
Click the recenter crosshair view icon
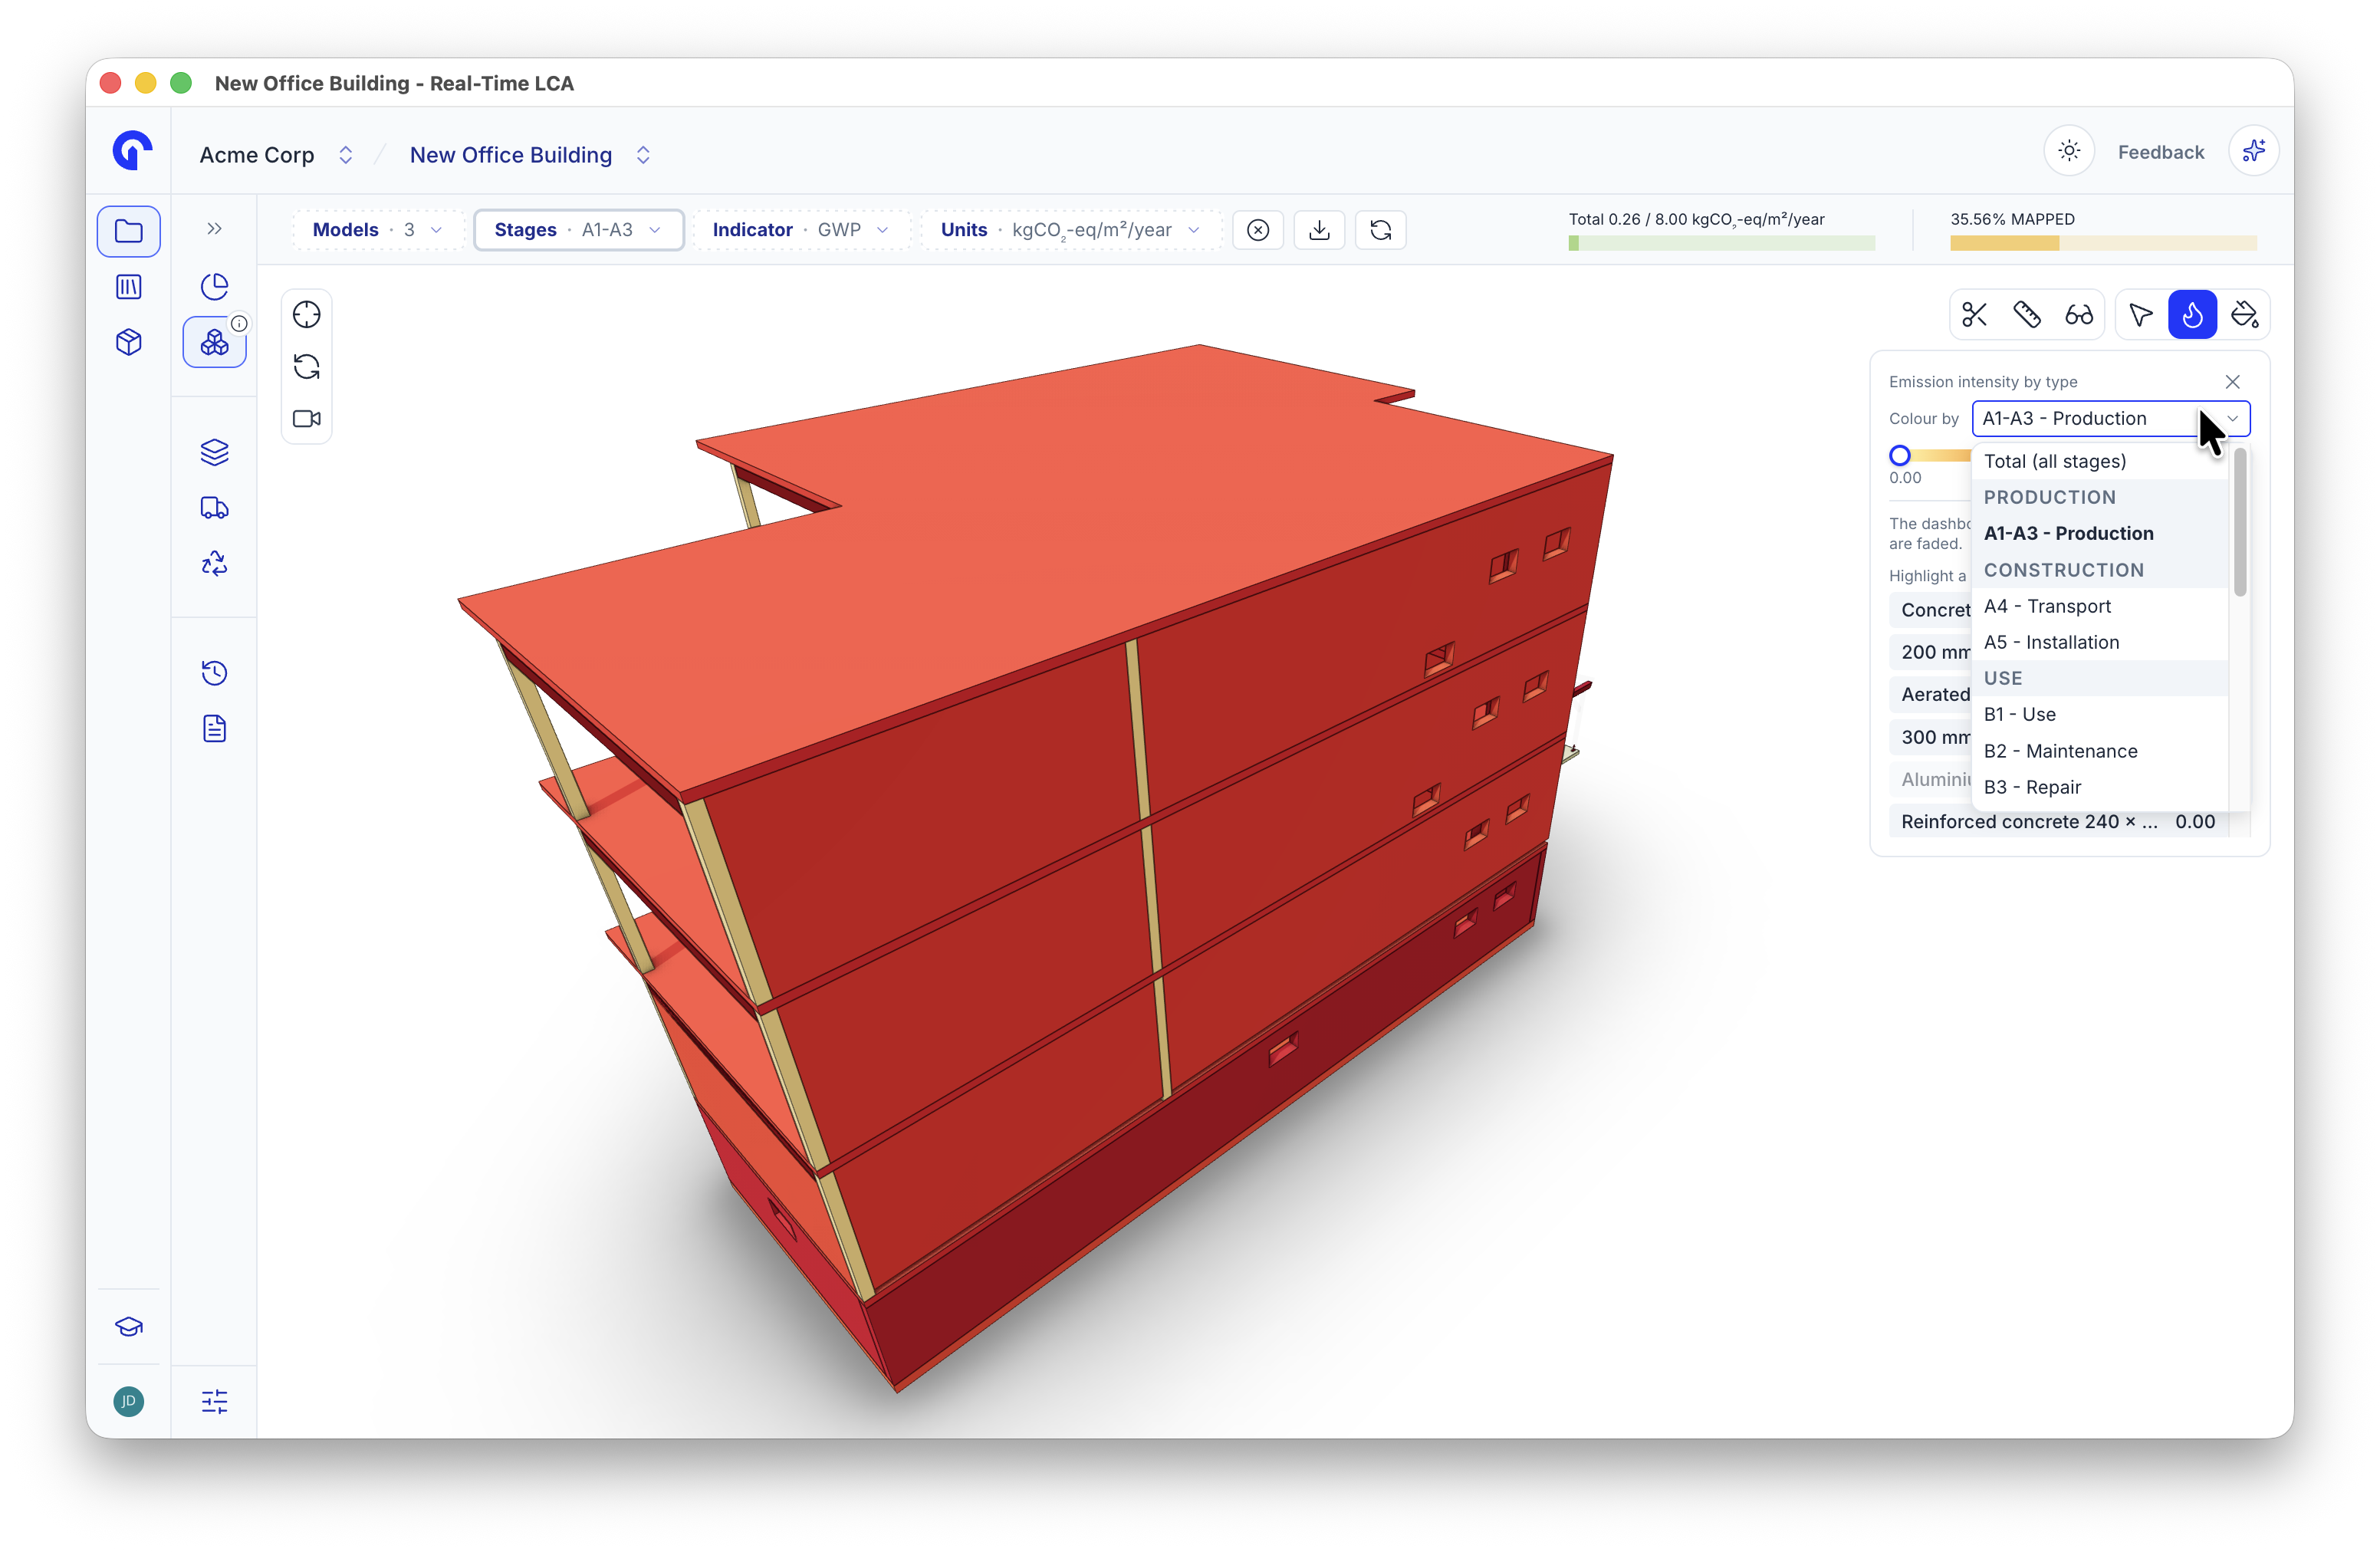[307, 315]
